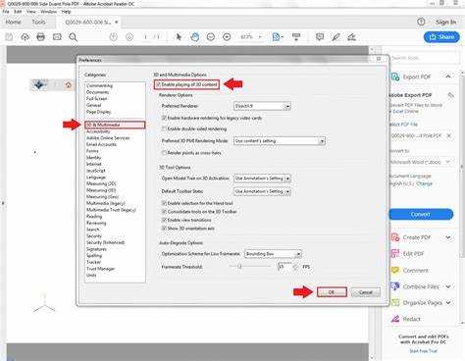Select the arrow selection tool
465x361 pixels.
tap(179, 37)
